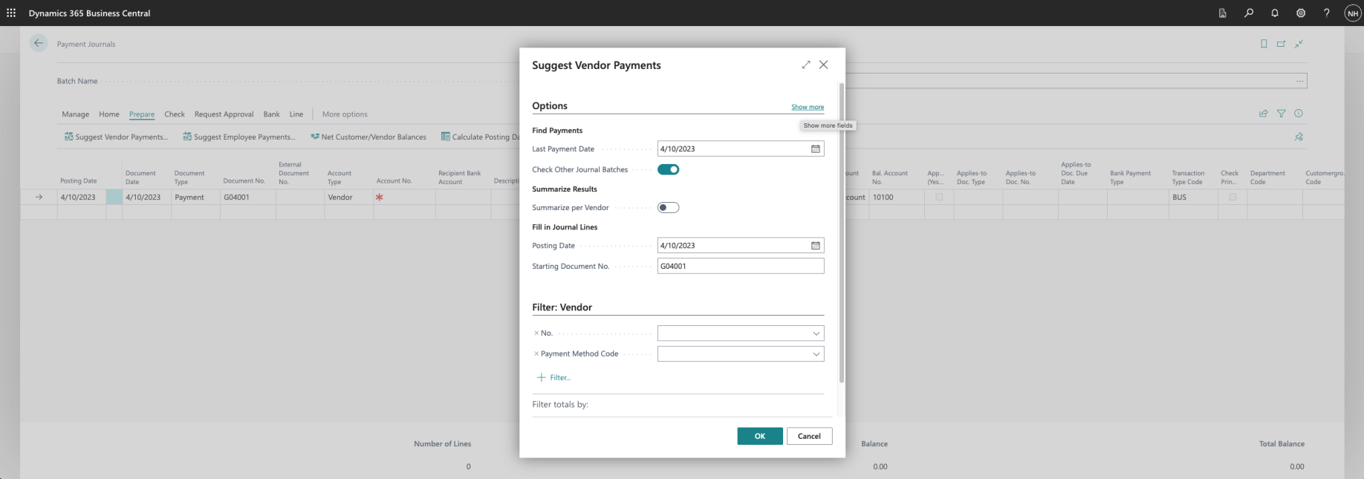1364x479 pixels.
Task: Open the Manage menu
Action: (76, 114)
